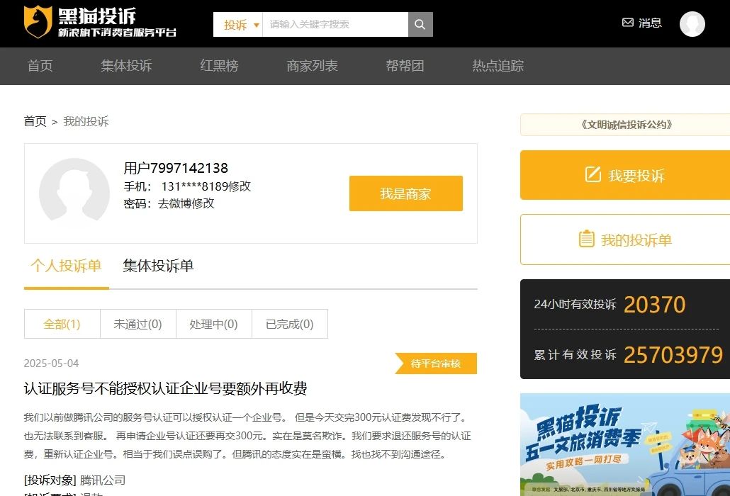Click the 消息 text link in header
The height and width of the screenshot is (496, 730).
(x=650, y=23)
